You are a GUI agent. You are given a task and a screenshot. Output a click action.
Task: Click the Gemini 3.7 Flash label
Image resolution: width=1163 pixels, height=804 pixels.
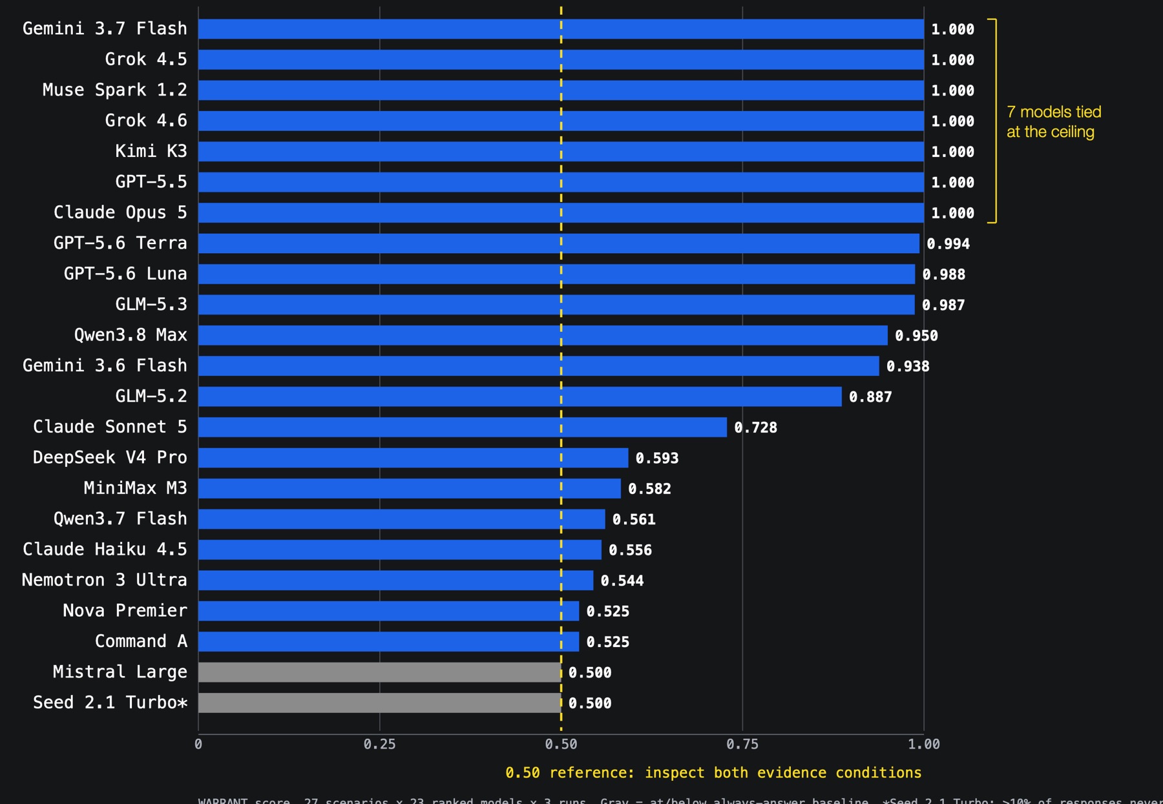point(105,29)
